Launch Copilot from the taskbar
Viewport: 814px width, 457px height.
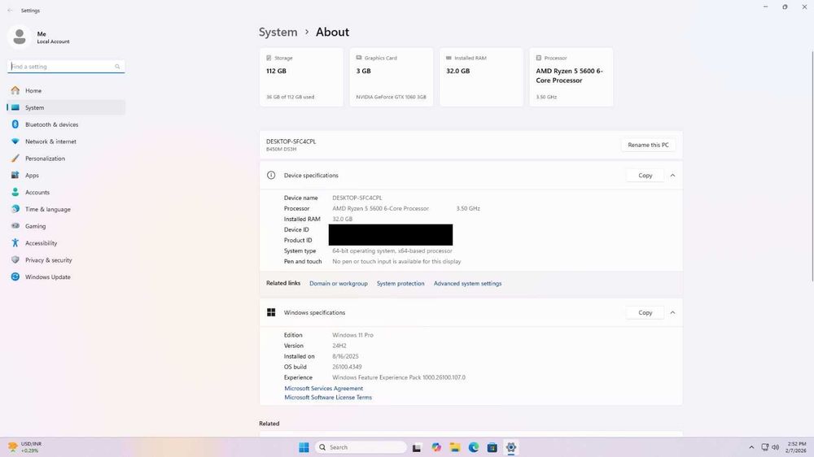(x=436, y=447)
